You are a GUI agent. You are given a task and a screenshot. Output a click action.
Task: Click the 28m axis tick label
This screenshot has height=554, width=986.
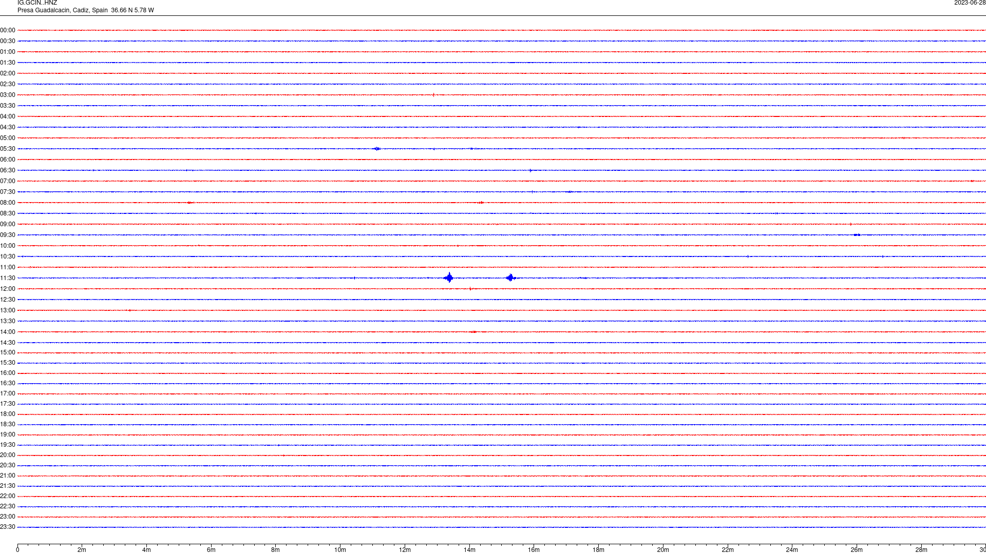[921, 550]
